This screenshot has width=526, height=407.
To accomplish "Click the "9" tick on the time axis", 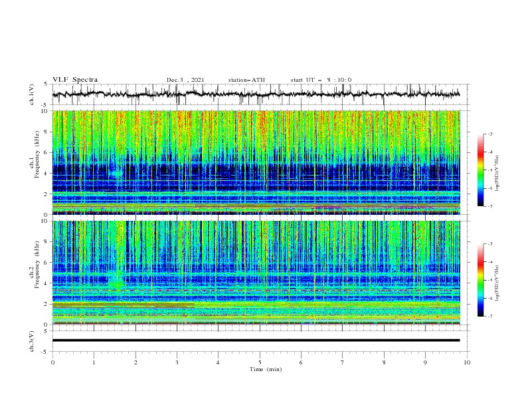I will (425, 362).
